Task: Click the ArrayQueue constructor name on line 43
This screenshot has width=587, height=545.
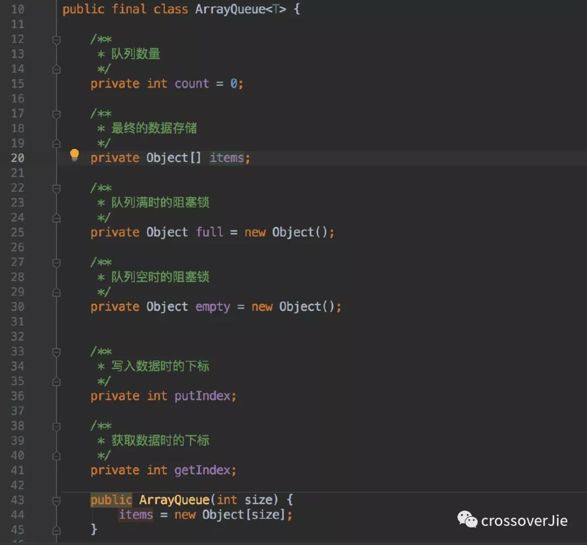Action: 174,500
